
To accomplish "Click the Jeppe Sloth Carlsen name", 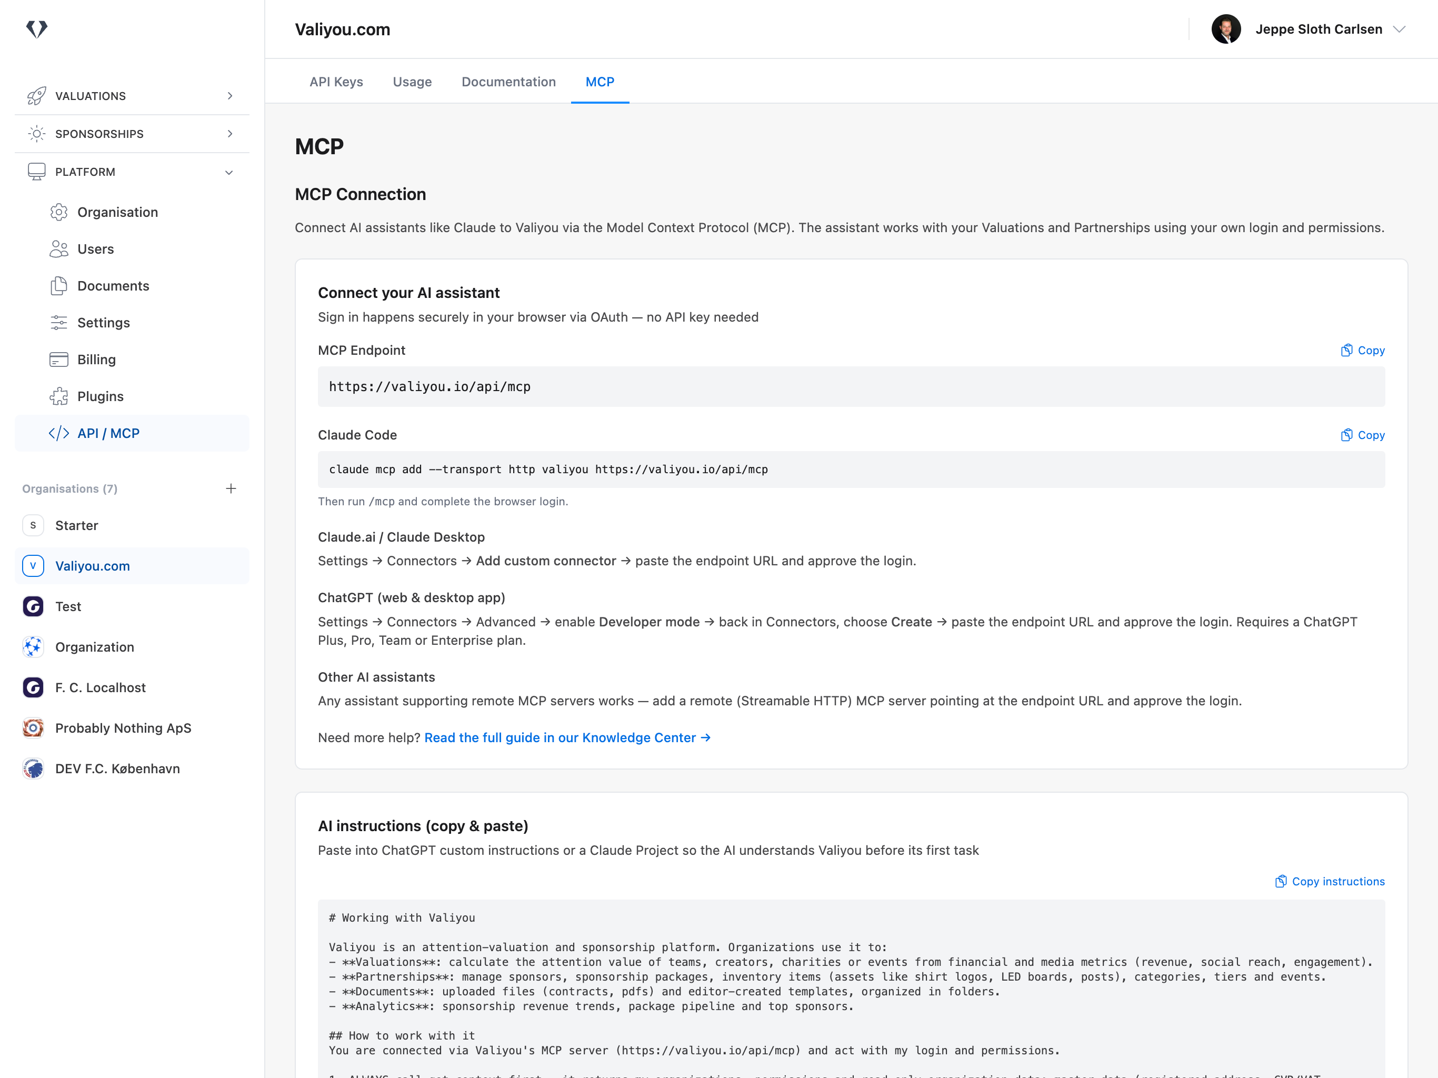I will (x=1319, y=29).
